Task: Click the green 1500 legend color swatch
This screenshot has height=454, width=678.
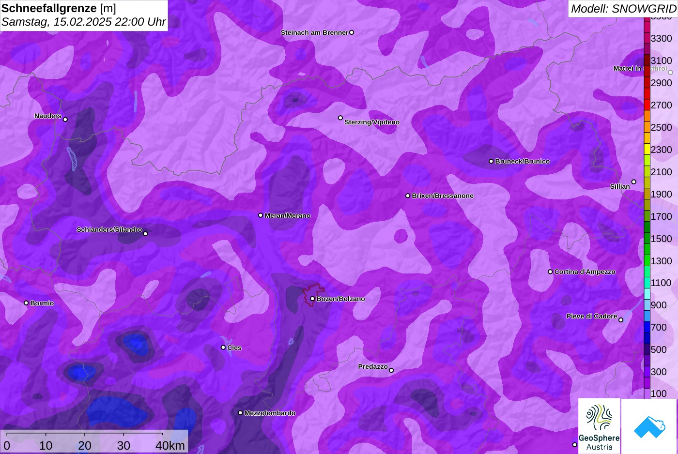Action: click(647, 239)
